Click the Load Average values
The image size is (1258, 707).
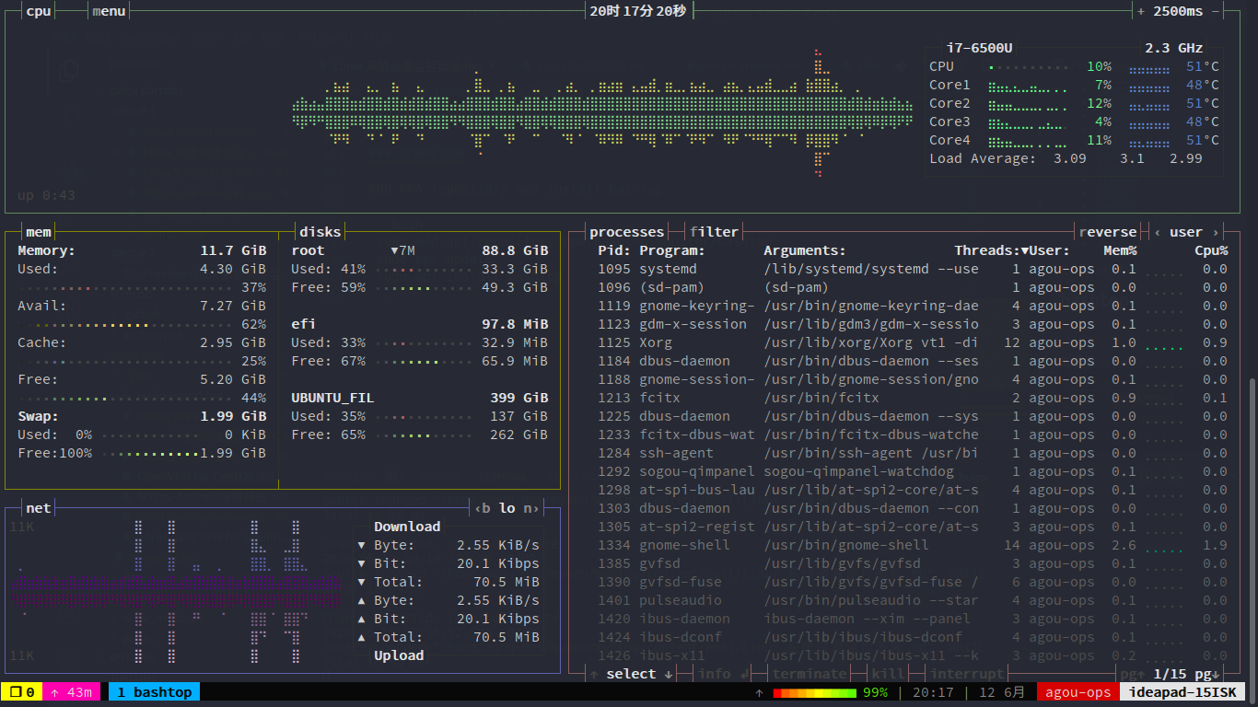click(x=1127, y=158)
